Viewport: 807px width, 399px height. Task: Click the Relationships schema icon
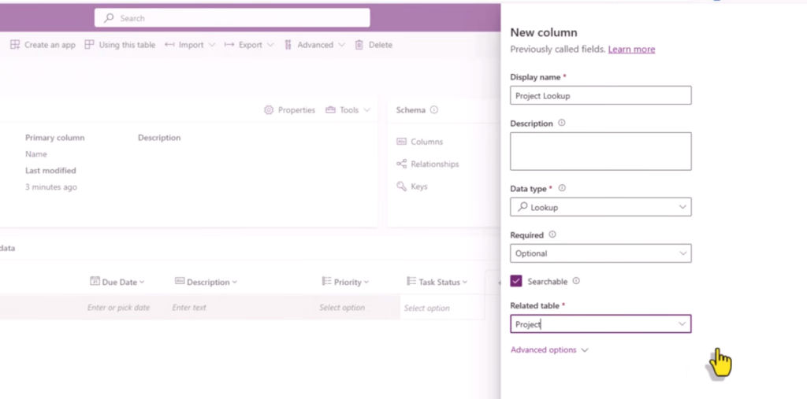click(x=401, y=164)
